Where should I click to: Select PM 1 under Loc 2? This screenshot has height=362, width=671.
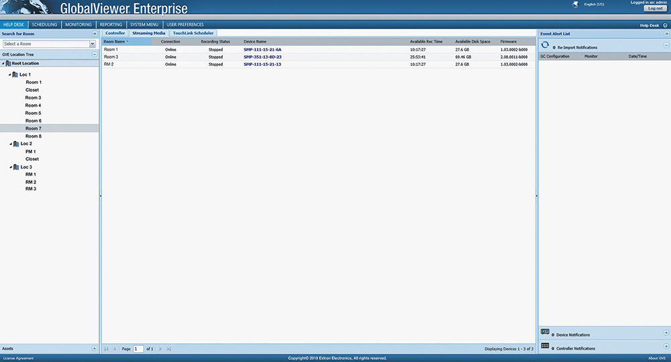click(x=30, y=152)
